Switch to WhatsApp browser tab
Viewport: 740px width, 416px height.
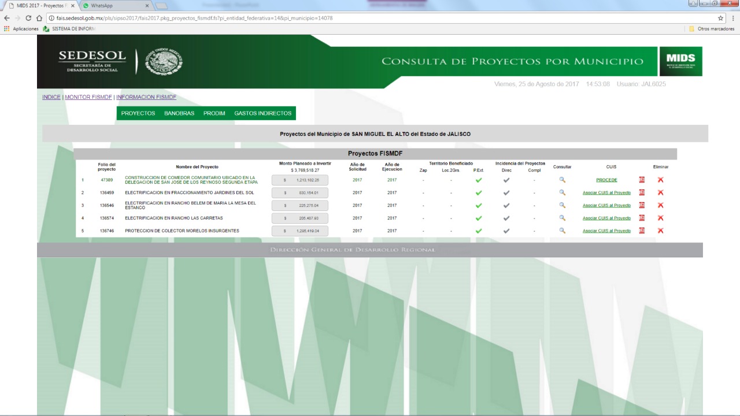tap(116, 5)
